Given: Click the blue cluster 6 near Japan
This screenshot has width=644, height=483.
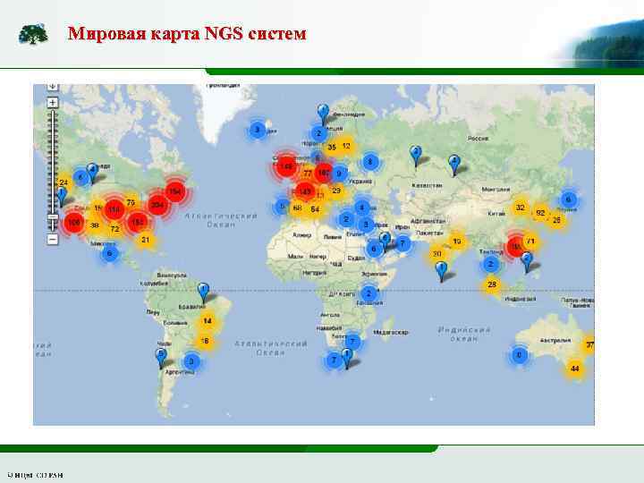Looking at the screenshot, I should tap(569, 199).
